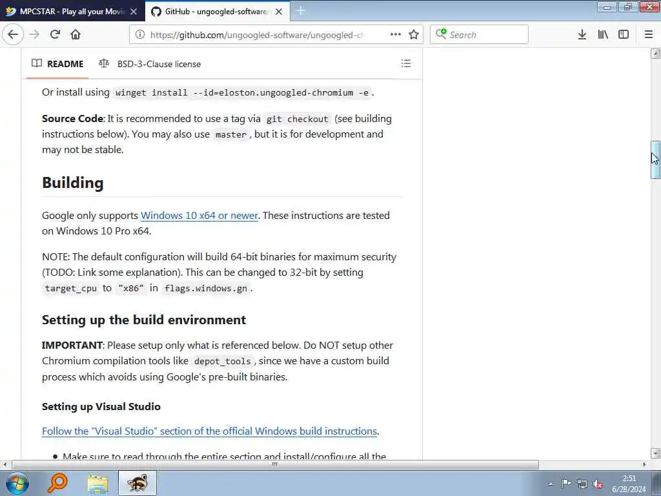Screen dimensions: 661x496
Task: Click the horizontal scrollbar left arrow
Action: (x=5, y=465)
